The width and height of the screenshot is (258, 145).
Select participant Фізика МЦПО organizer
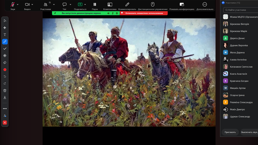pos(240,17)
